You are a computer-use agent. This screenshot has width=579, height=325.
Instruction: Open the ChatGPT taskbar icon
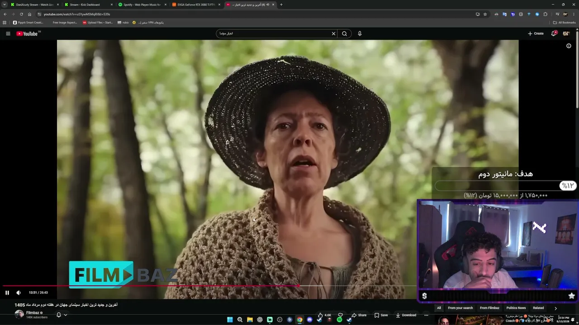(260, 320)
